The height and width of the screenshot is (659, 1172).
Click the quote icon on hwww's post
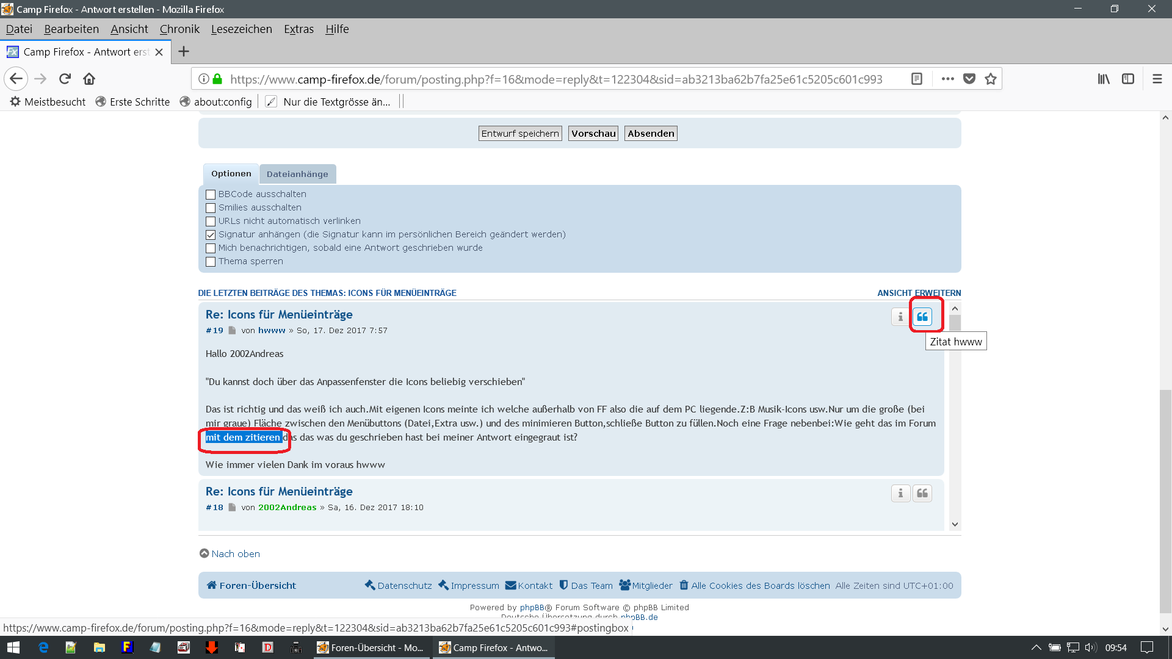tap(922, 317)
